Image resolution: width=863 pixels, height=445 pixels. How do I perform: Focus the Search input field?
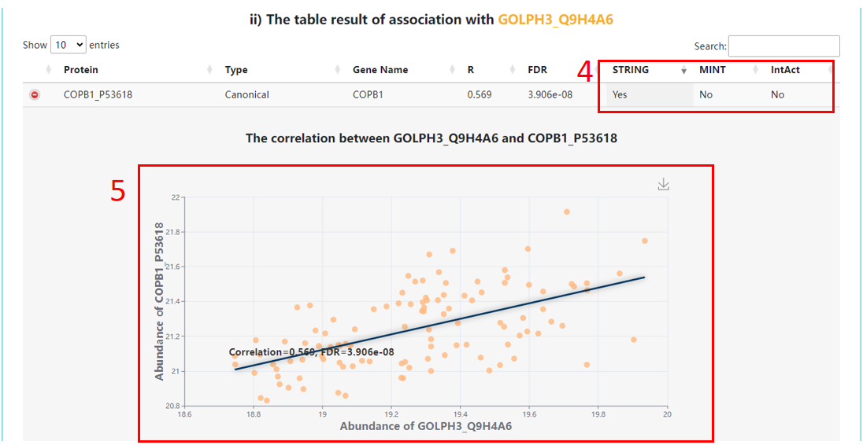click(783, 46)
